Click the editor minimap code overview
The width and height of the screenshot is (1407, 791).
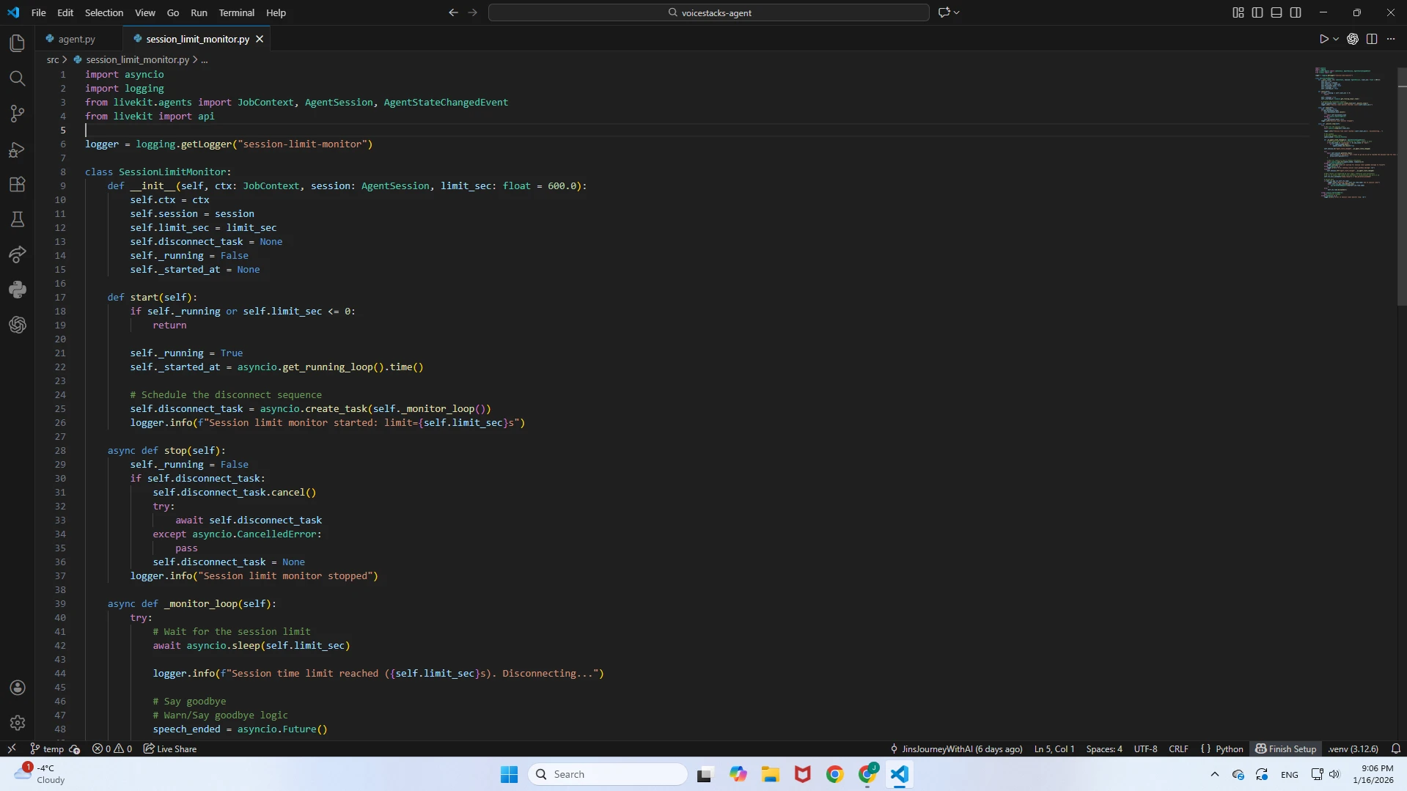[1354, 133]
